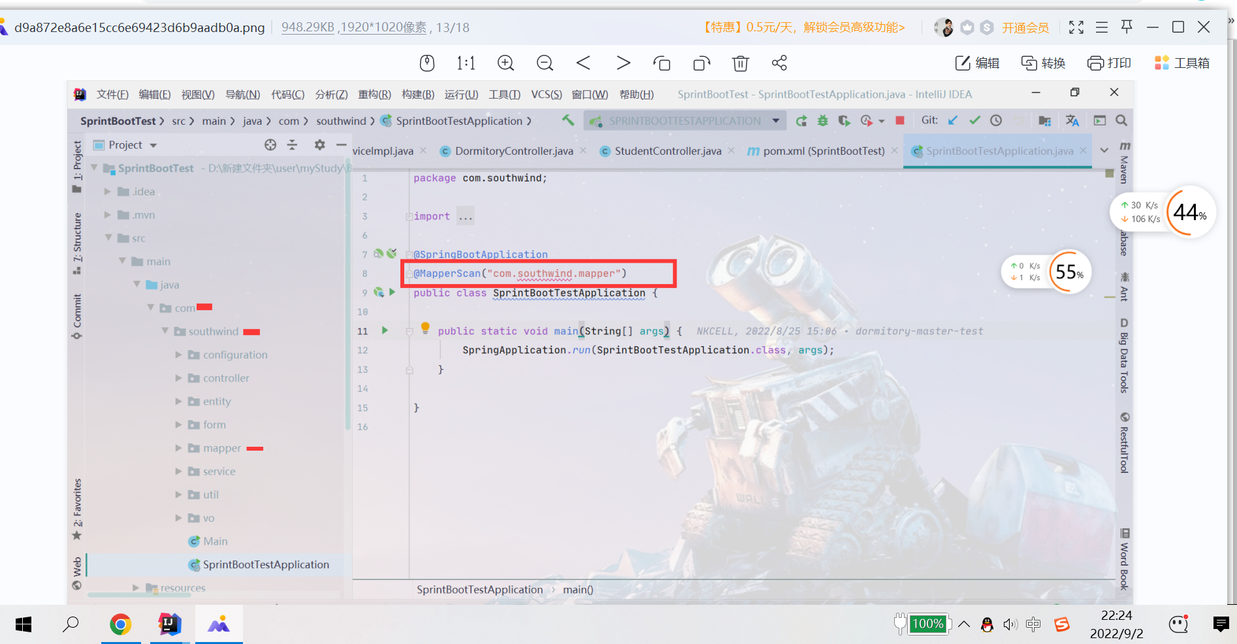Screen dimensions: 1237x644
Task: Click the 开通会员 membership link
Action: tap(1025, 27)
